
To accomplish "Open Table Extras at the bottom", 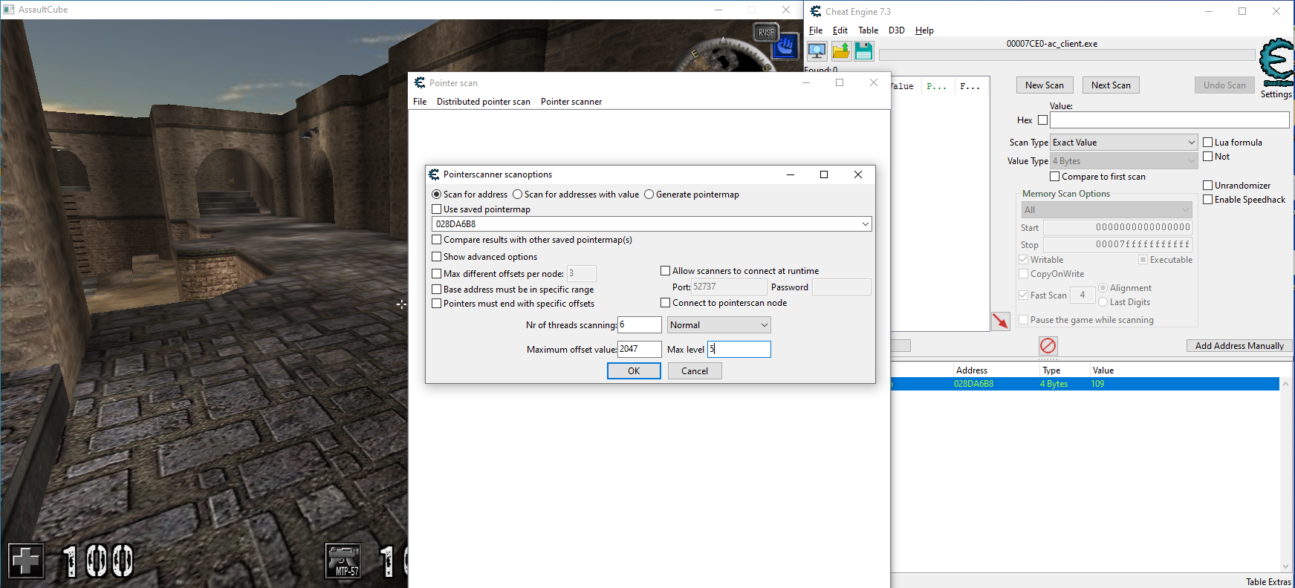I will tap(1268, 582).
